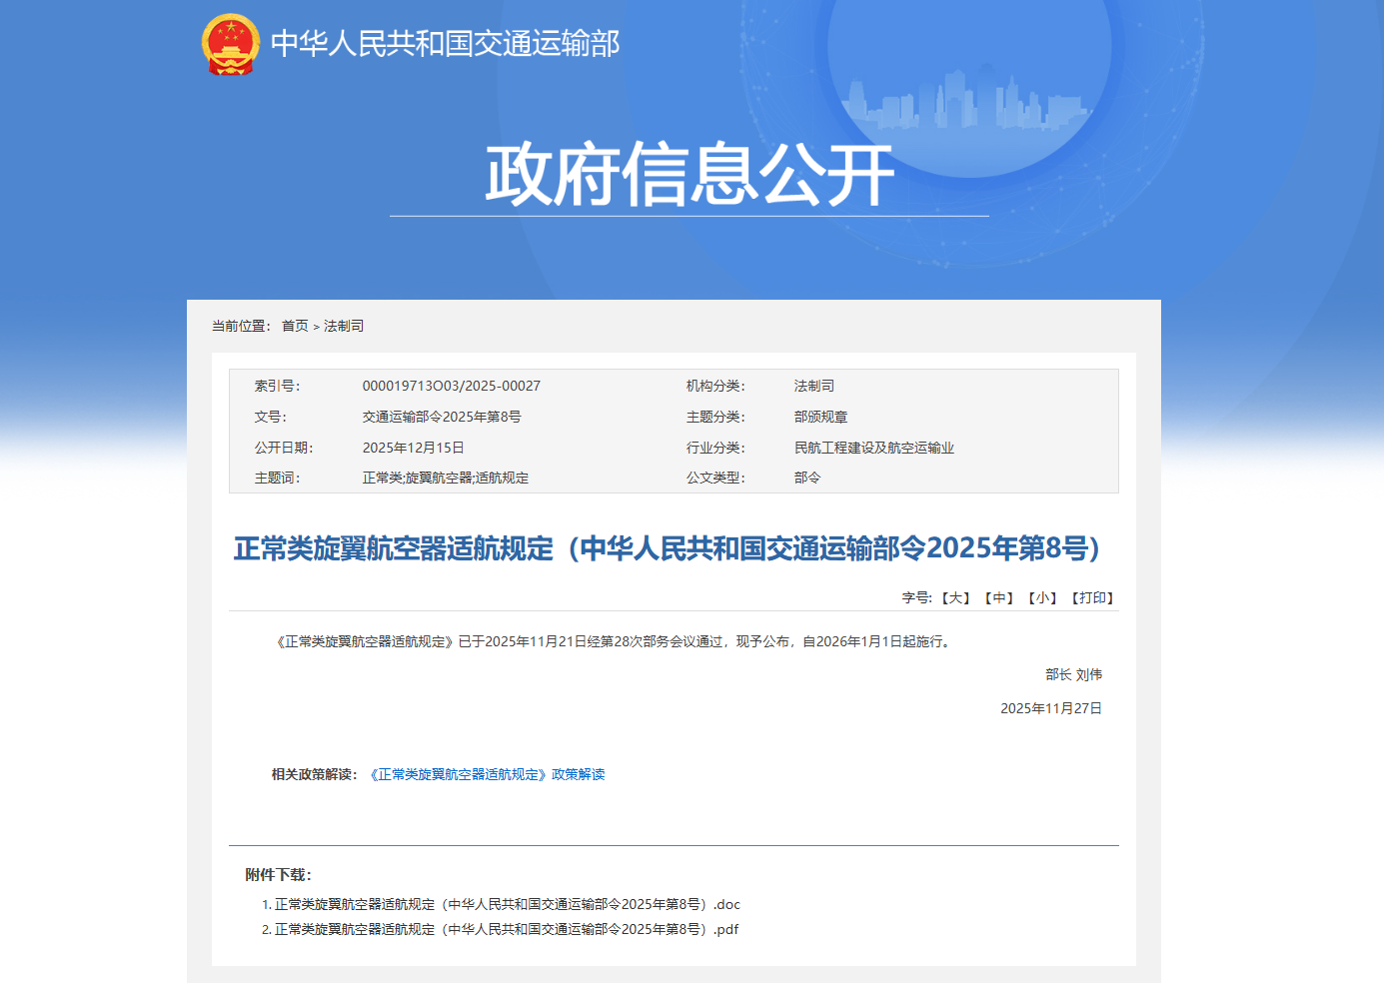Click the 中华人民共和国交通运输部 site header
1384x983 pixels.
click(x=446, y=43)
